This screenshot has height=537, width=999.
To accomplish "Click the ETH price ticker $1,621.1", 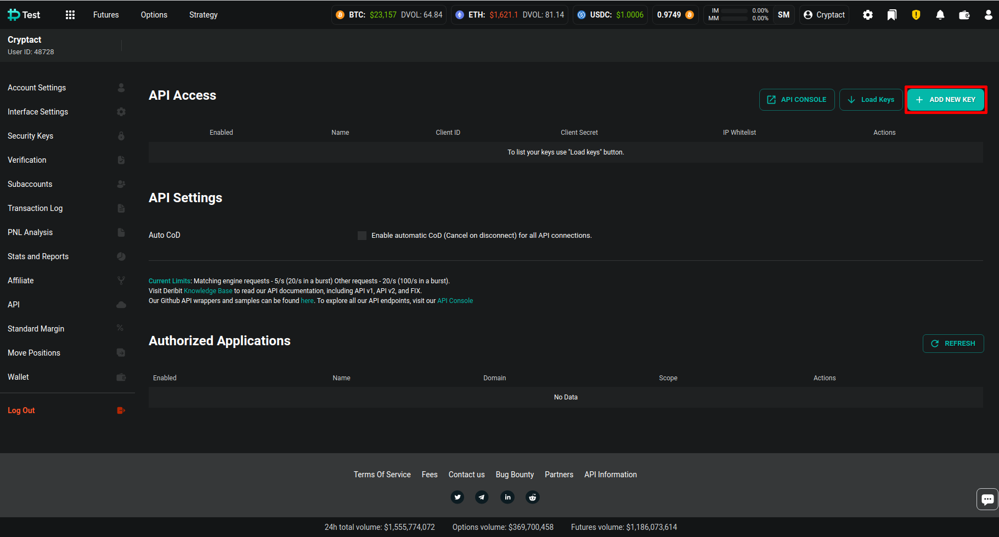I will pos(504,15).
